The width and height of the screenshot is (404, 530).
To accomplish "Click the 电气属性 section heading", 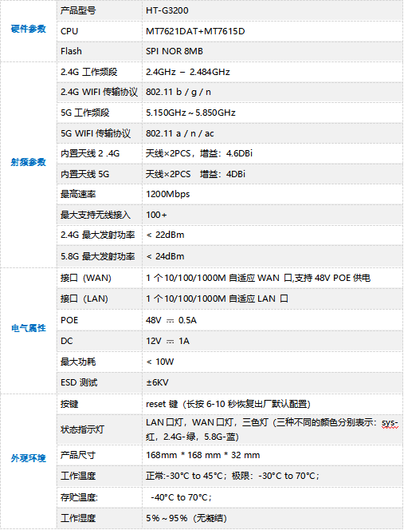I will (29, 328).
